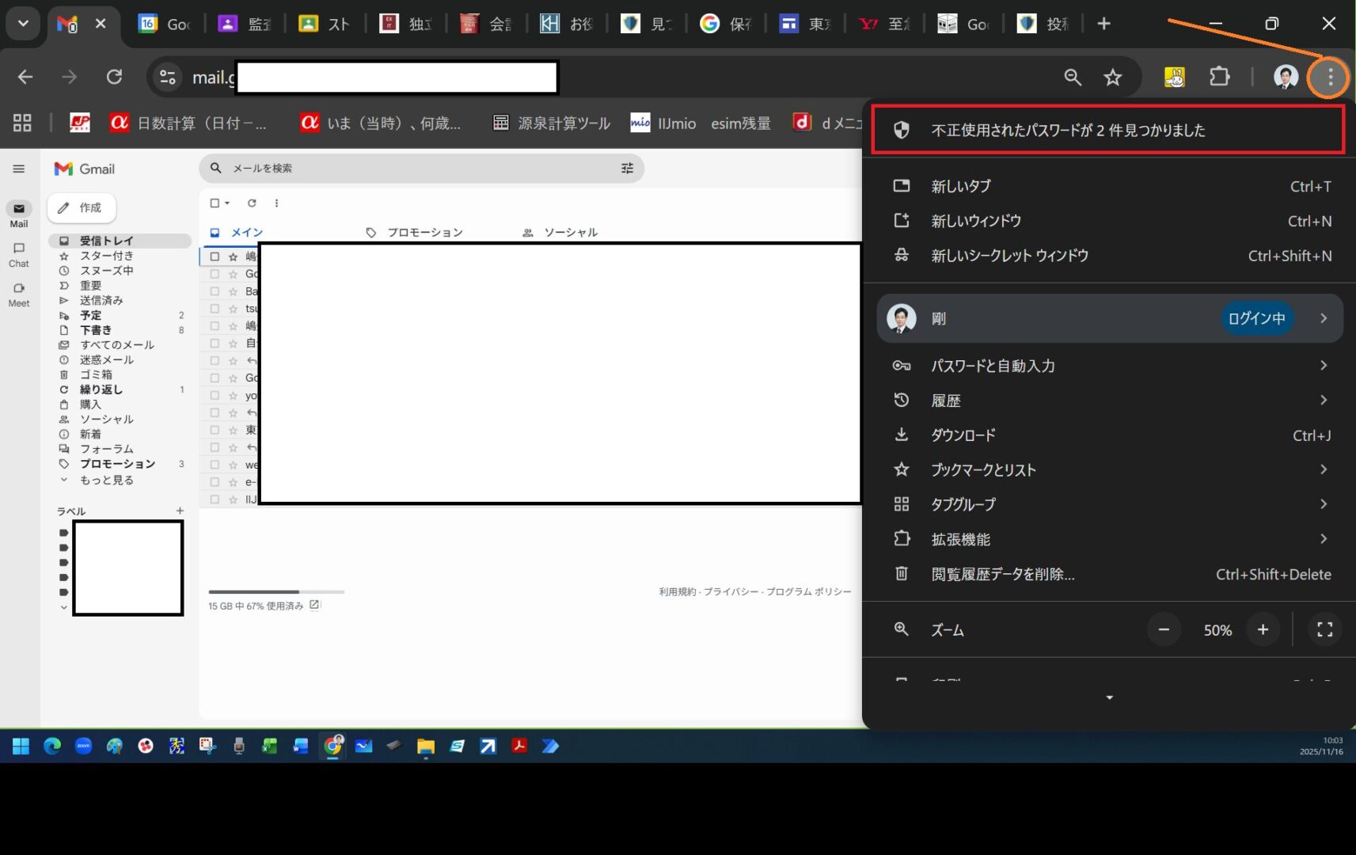Star the first email in the list
The height and width of the screenshot is (855, 1356).
click(233, 256)
